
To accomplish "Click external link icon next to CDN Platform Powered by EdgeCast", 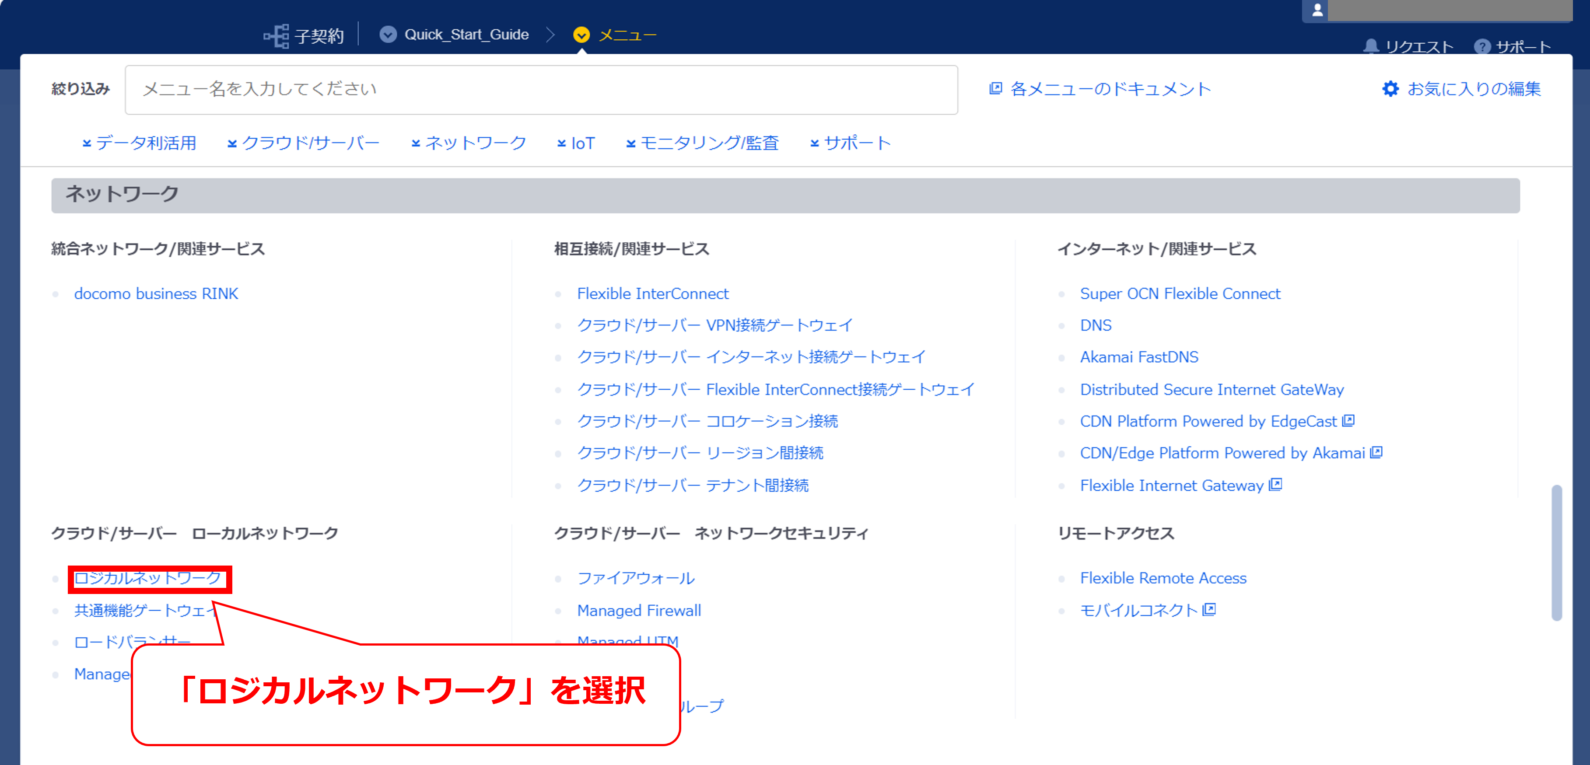I will coord(1348,420).
